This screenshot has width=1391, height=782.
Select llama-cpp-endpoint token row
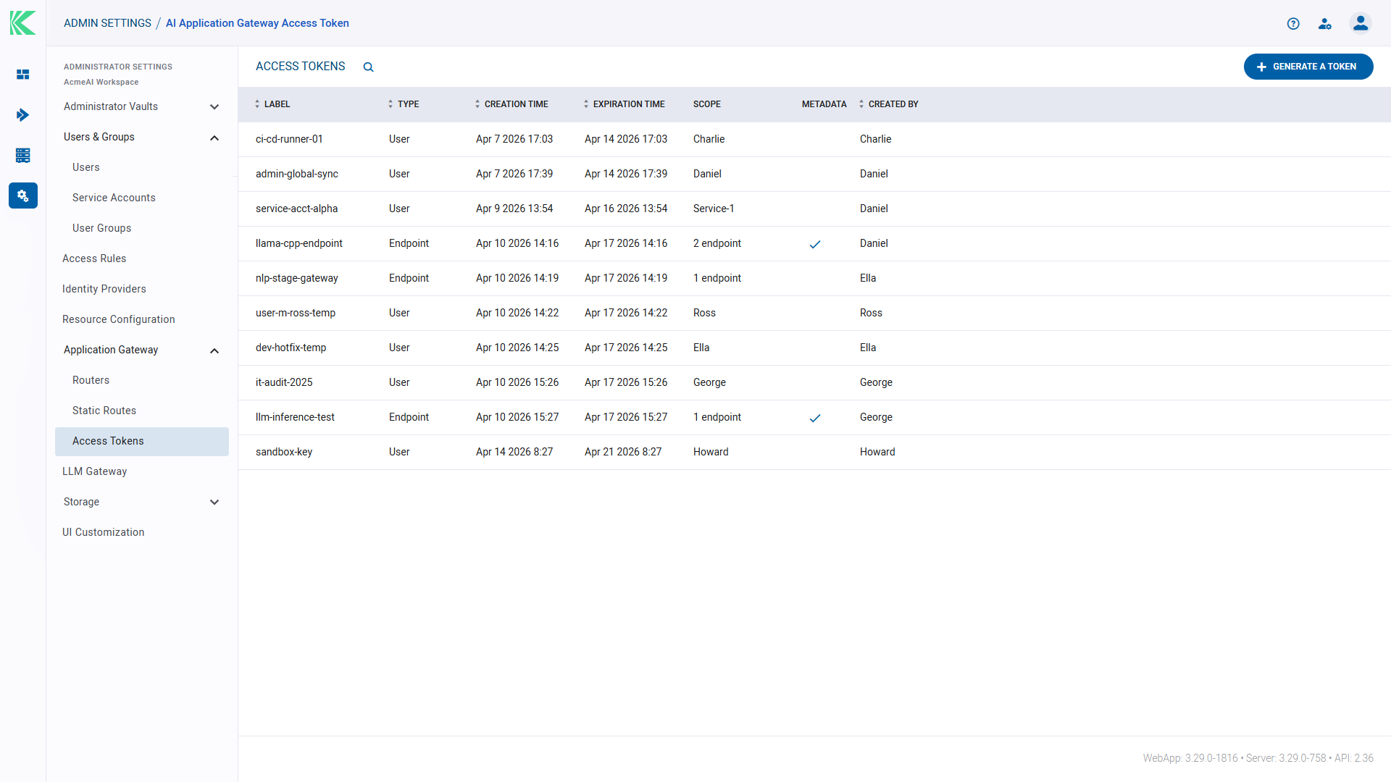pos(814,243)
